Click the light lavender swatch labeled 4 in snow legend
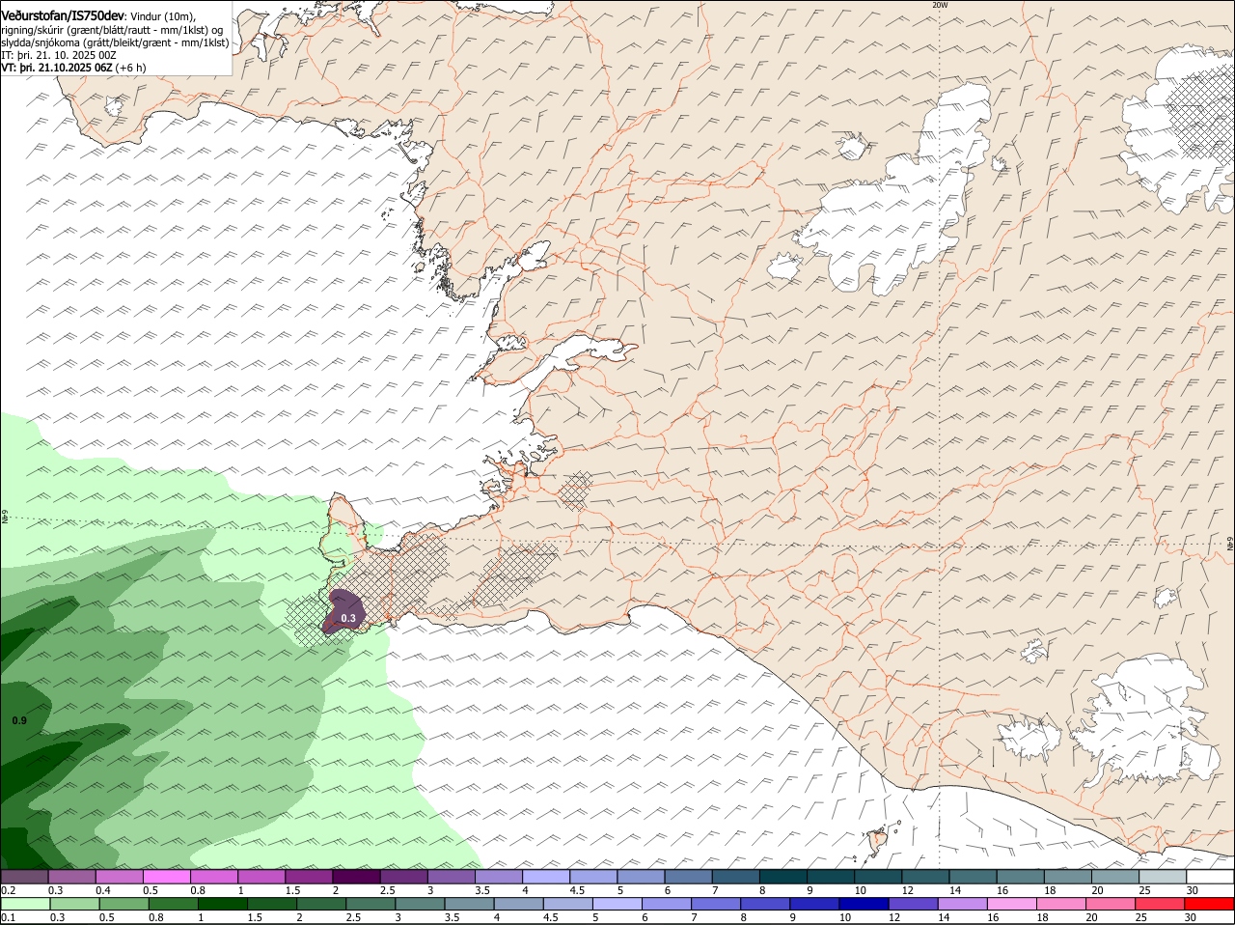Viewport: 1235px width, 925px height. pos(546,876)
